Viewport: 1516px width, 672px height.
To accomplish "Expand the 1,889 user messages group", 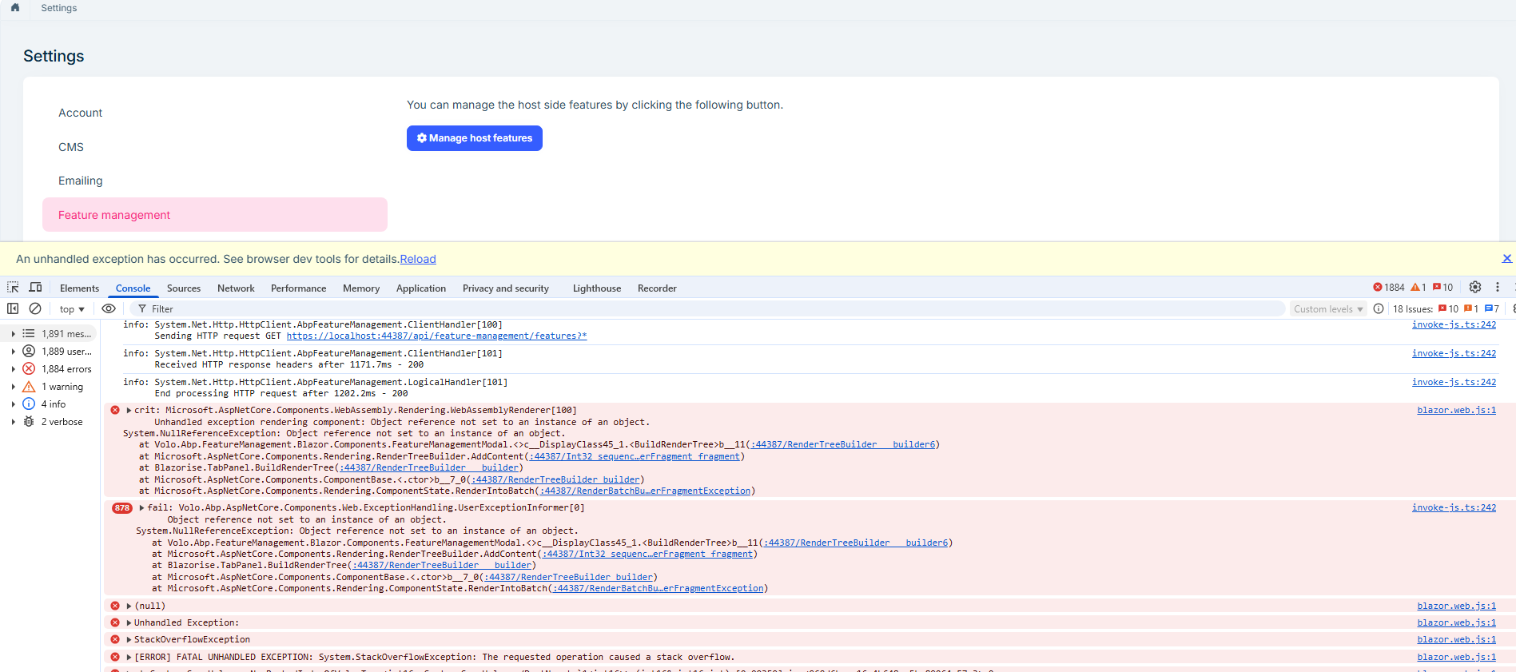I will [14, 352].
